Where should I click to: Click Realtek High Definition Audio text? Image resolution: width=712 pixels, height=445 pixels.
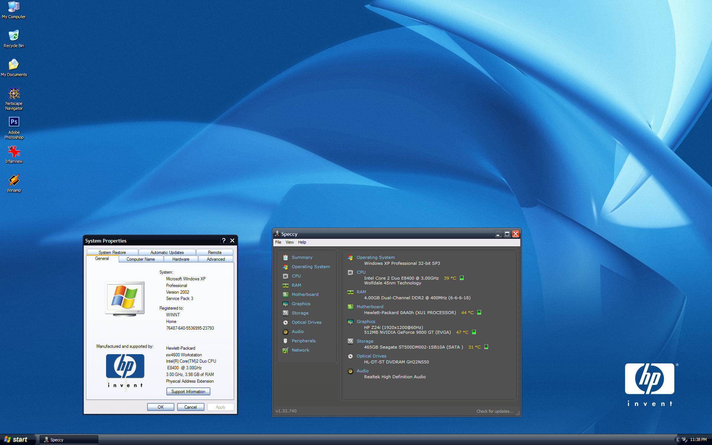pos(395,377)
